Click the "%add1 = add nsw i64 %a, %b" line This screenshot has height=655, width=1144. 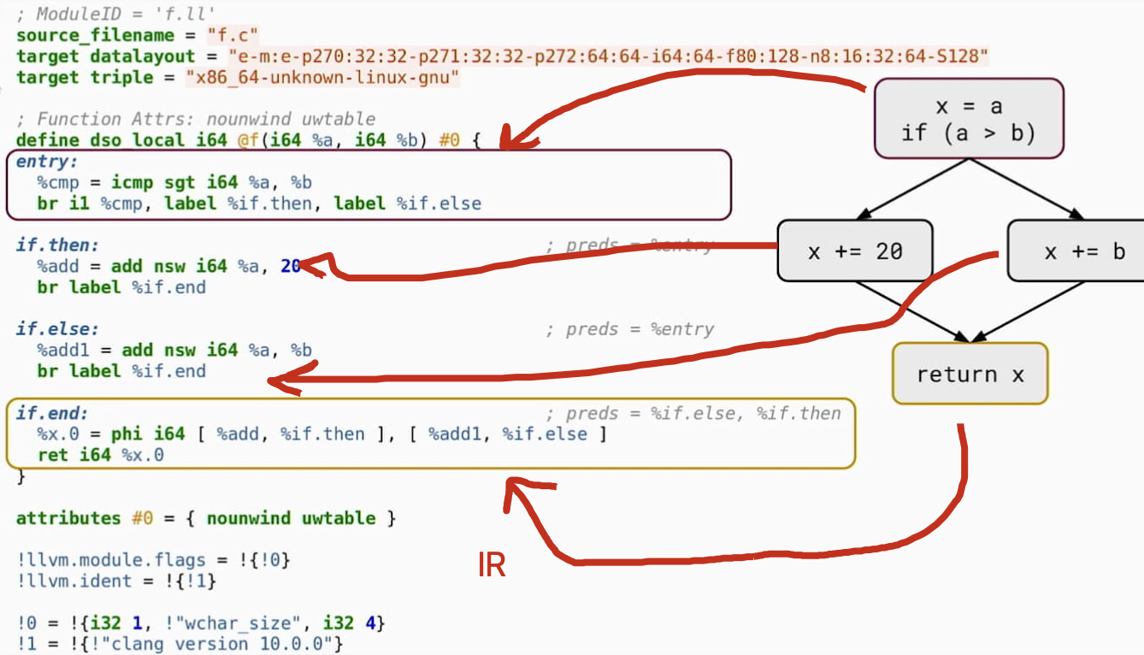174,350
